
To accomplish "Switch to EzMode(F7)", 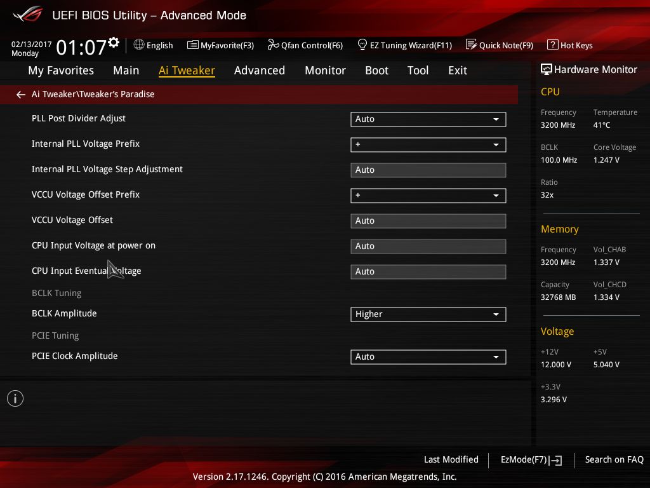I will click(x=531, y=460).
